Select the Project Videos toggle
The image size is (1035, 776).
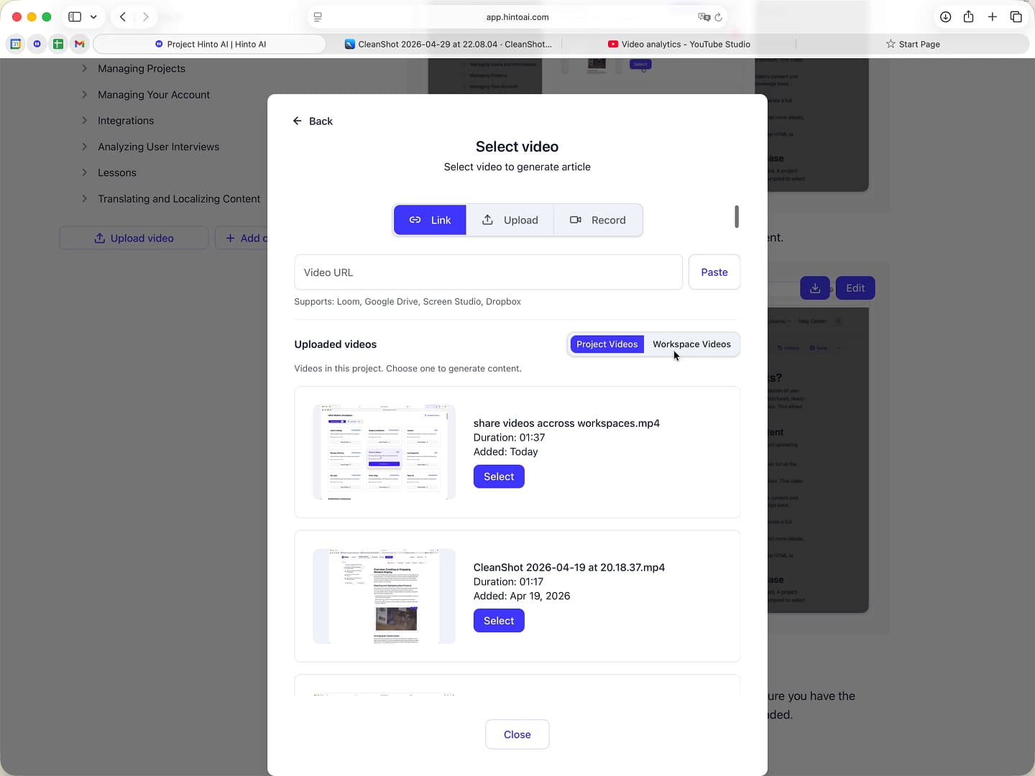pos(607,344)
